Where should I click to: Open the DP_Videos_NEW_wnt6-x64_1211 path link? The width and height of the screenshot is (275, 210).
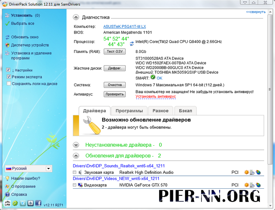point(116,179)
